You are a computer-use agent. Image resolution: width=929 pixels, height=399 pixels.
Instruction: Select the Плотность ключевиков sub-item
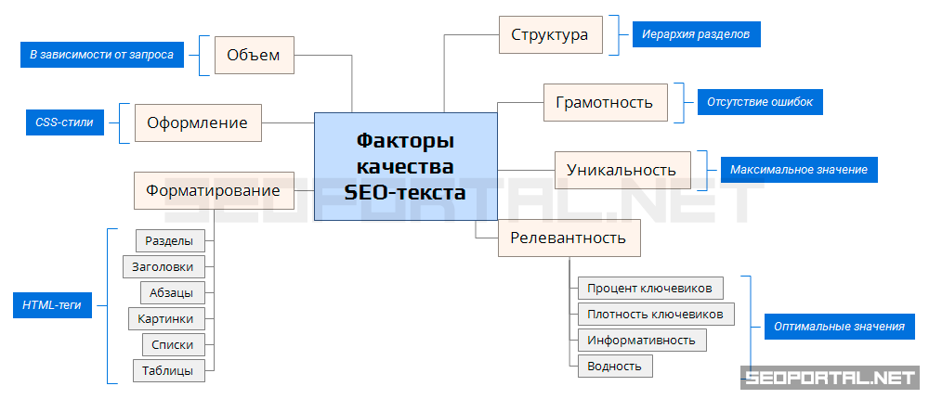[655, 314]
